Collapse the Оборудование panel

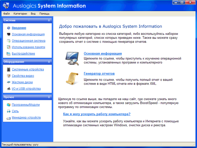coord(49,62)
